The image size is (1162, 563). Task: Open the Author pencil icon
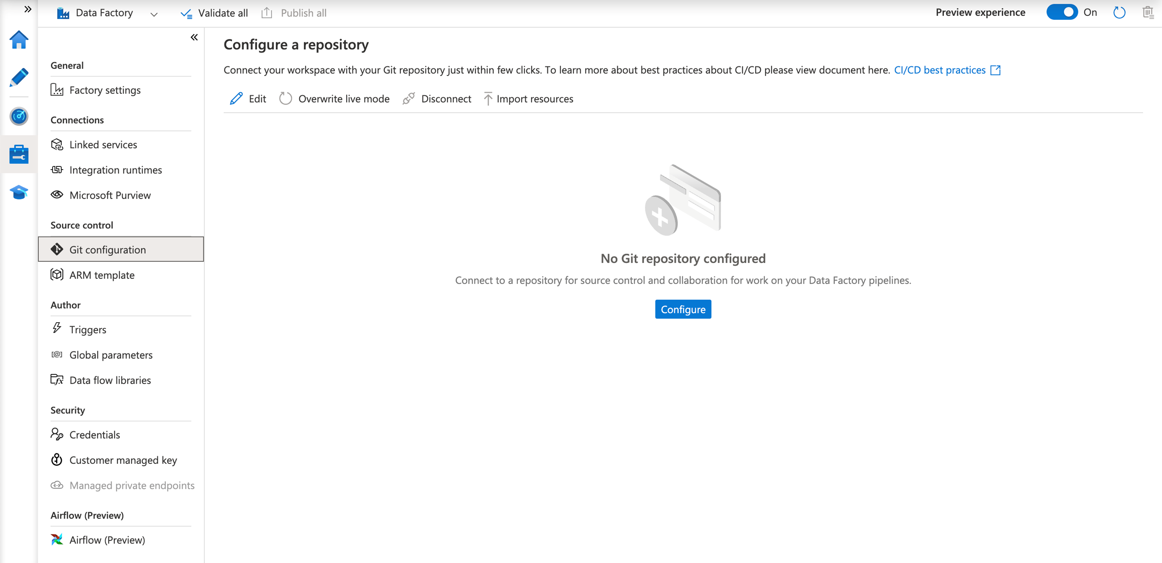pyautogui.click(x=19, y=77)
